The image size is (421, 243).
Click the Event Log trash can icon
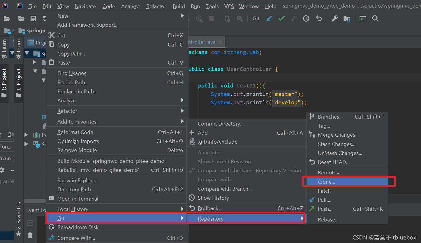point(30,235)
